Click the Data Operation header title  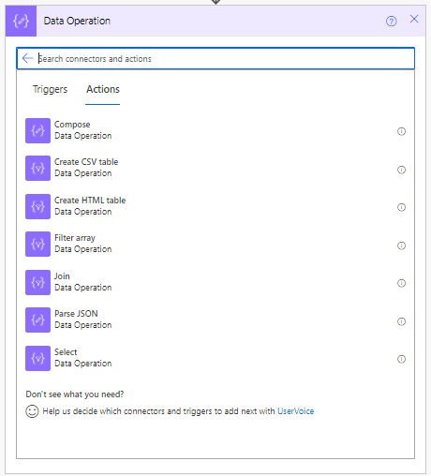77,21
